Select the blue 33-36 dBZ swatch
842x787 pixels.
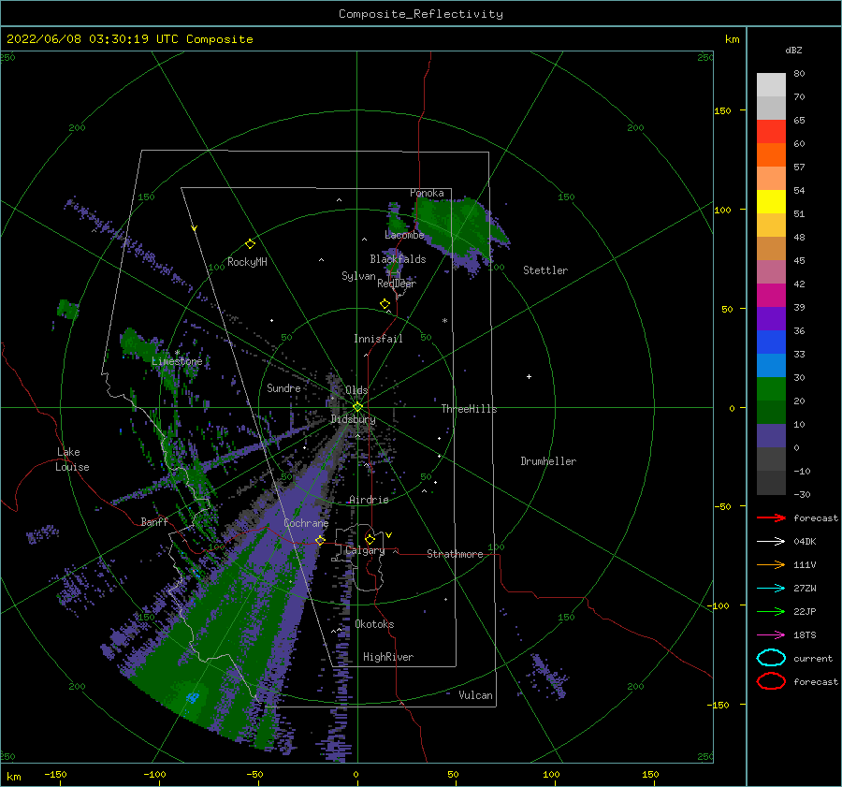771,342
